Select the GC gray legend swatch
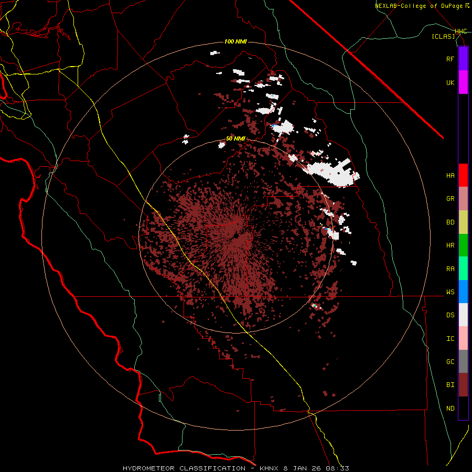 click(x=463, y=361)
